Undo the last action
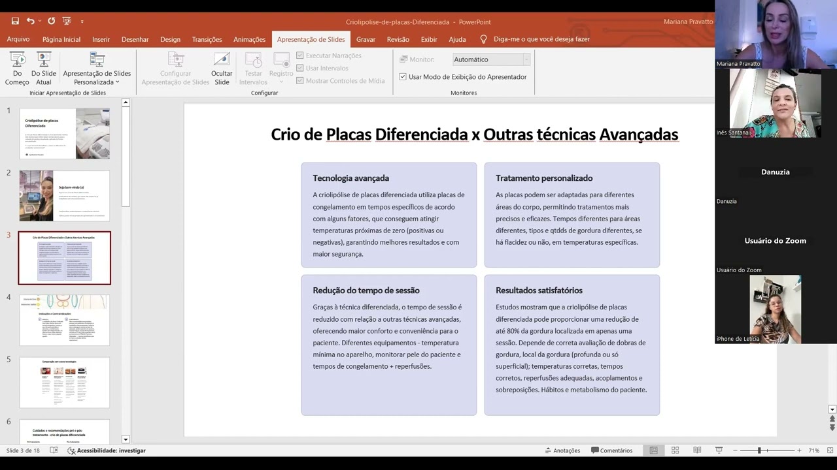Screen dimensions: 837x470 pos(30,21)
